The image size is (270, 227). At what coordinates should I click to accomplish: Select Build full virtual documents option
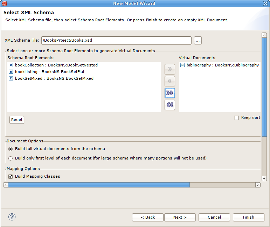click(11, 149)
